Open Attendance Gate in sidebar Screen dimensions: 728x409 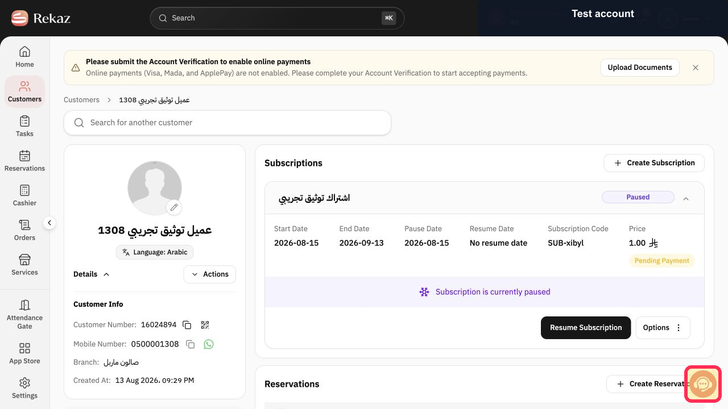[24, 314]
